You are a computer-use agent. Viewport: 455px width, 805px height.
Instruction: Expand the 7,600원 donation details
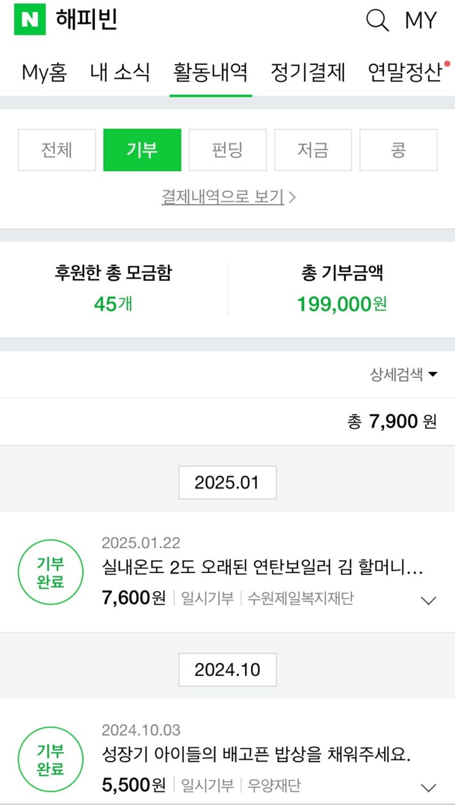[429, 600]
